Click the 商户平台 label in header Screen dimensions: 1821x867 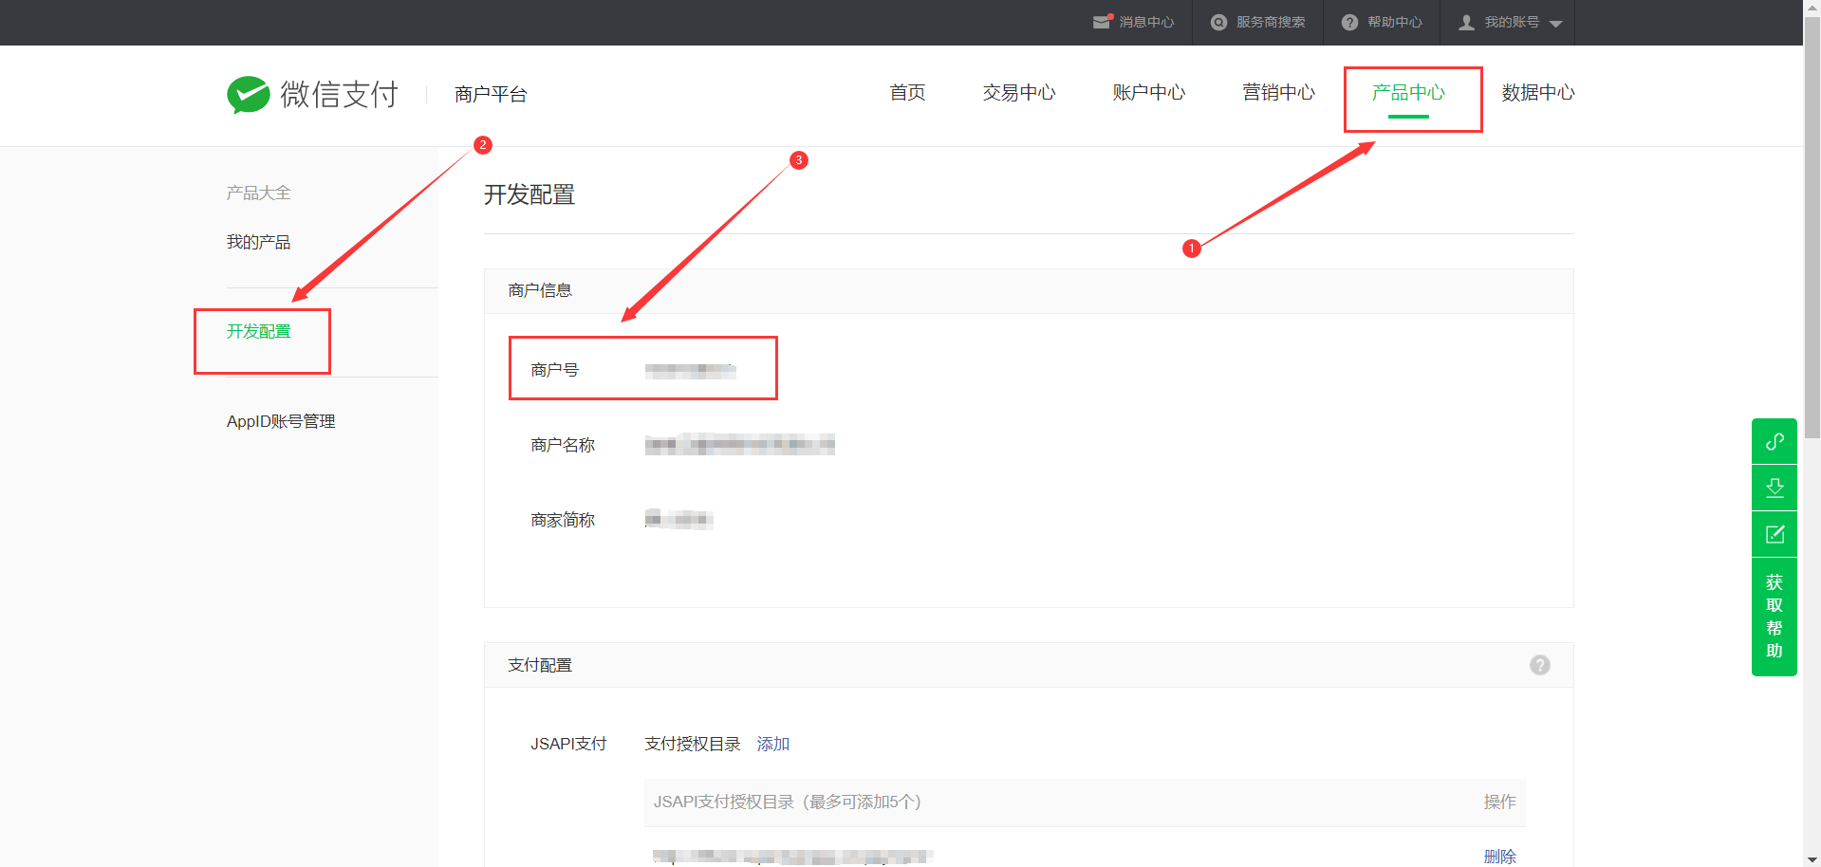point(491,95)
